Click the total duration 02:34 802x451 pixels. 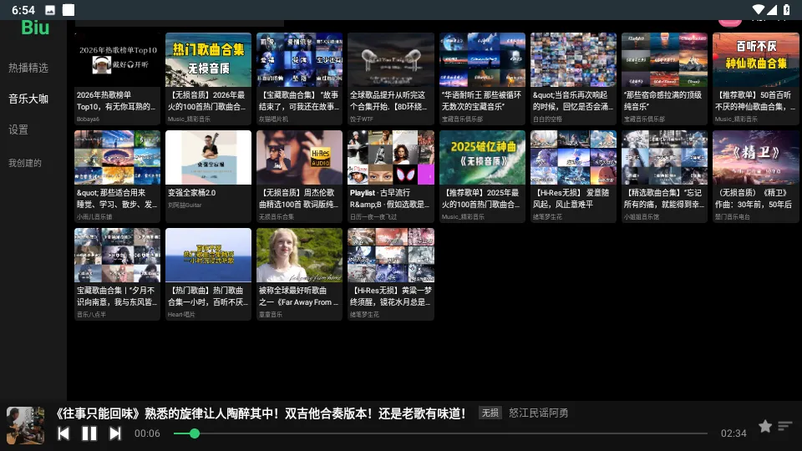point(733,433)
